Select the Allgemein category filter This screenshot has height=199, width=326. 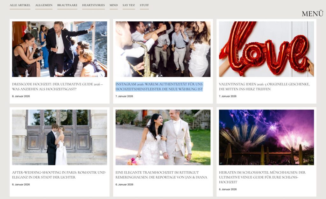[44, 5]
